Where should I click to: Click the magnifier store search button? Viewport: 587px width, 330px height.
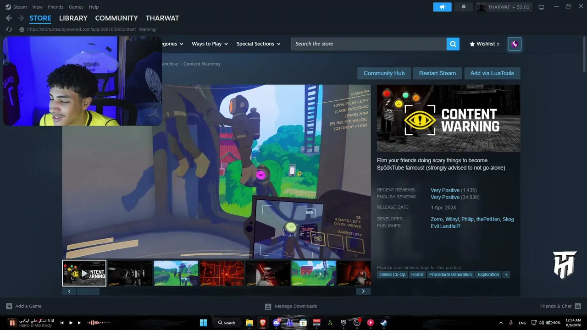tap(453, 44)
